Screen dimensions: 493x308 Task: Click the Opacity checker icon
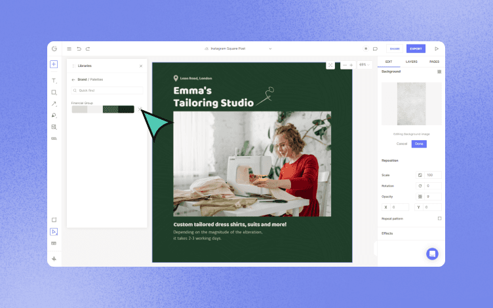coord(420,197)
